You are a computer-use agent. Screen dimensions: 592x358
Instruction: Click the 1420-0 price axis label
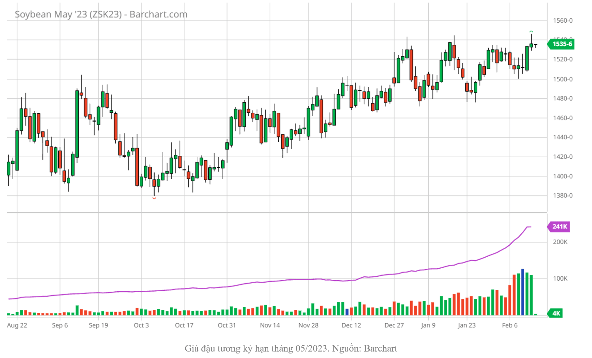[x=563, y=157]
